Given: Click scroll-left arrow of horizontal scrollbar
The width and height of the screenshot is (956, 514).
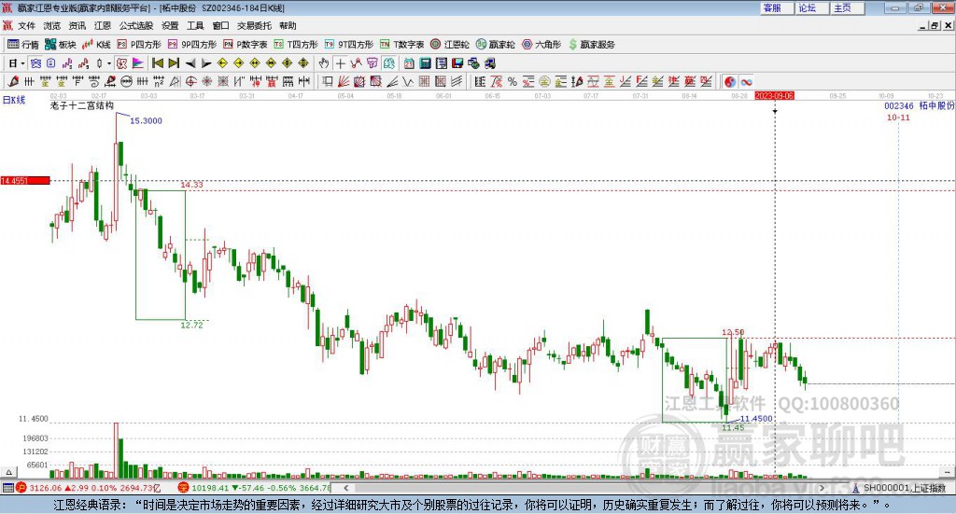Looking at the screenshot, I should 346,488.
